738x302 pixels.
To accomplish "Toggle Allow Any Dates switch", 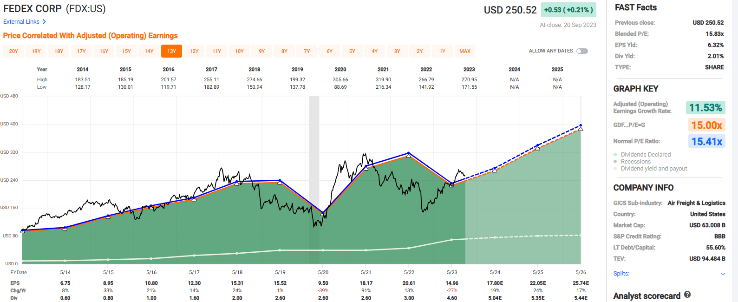I will [x=582, y=51].
